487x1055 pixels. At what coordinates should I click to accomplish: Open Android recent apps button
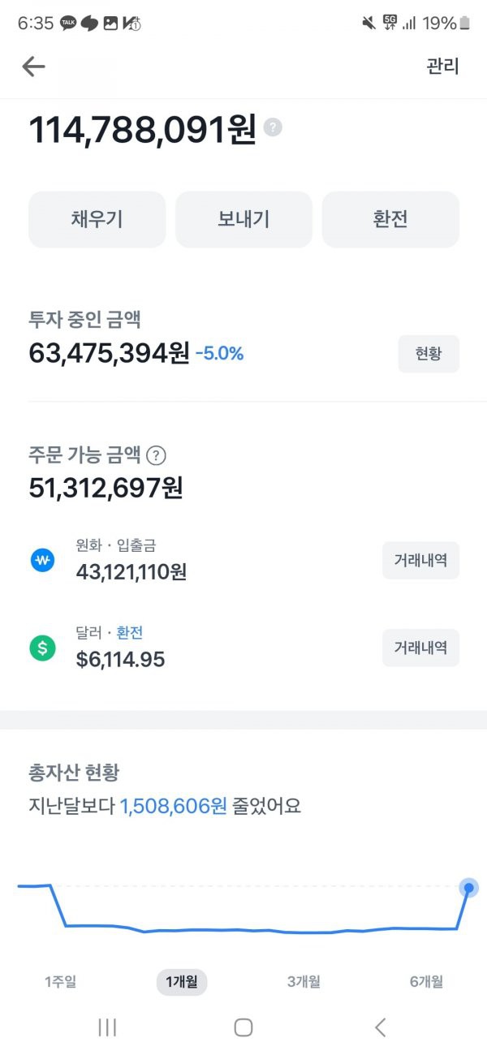pyautogui.click(x=107, y=1027)
